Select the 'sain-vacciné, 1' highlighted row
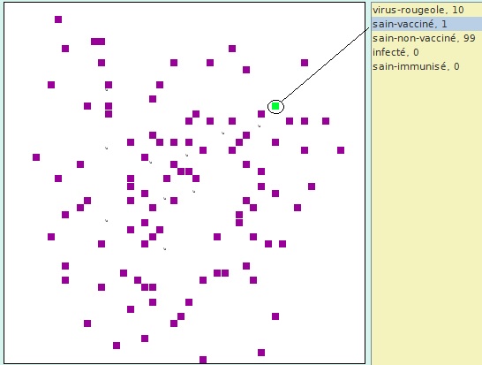 pos(426,25)
